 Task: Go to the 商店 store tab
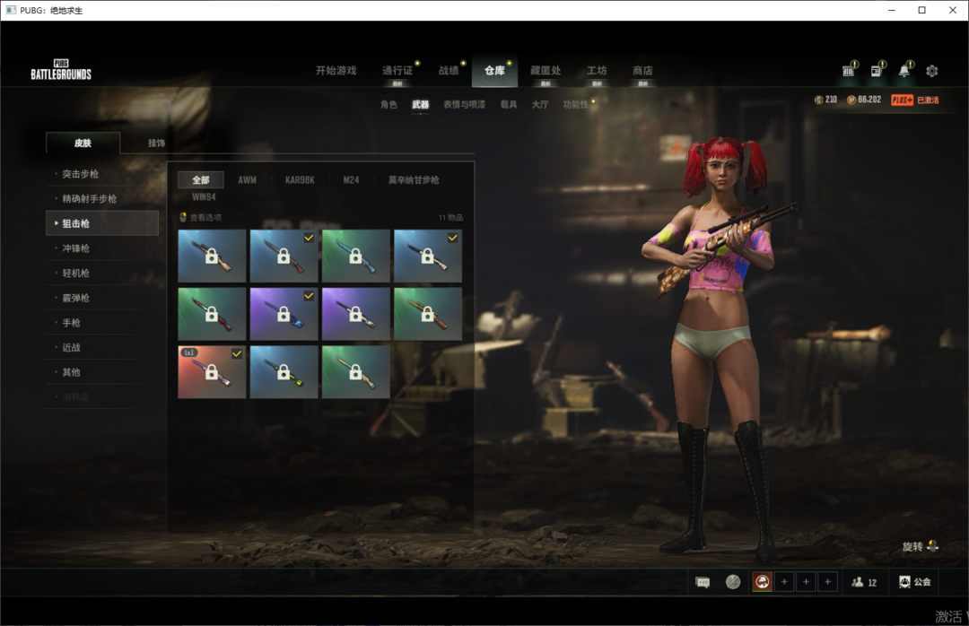click(x=642, y=71)
